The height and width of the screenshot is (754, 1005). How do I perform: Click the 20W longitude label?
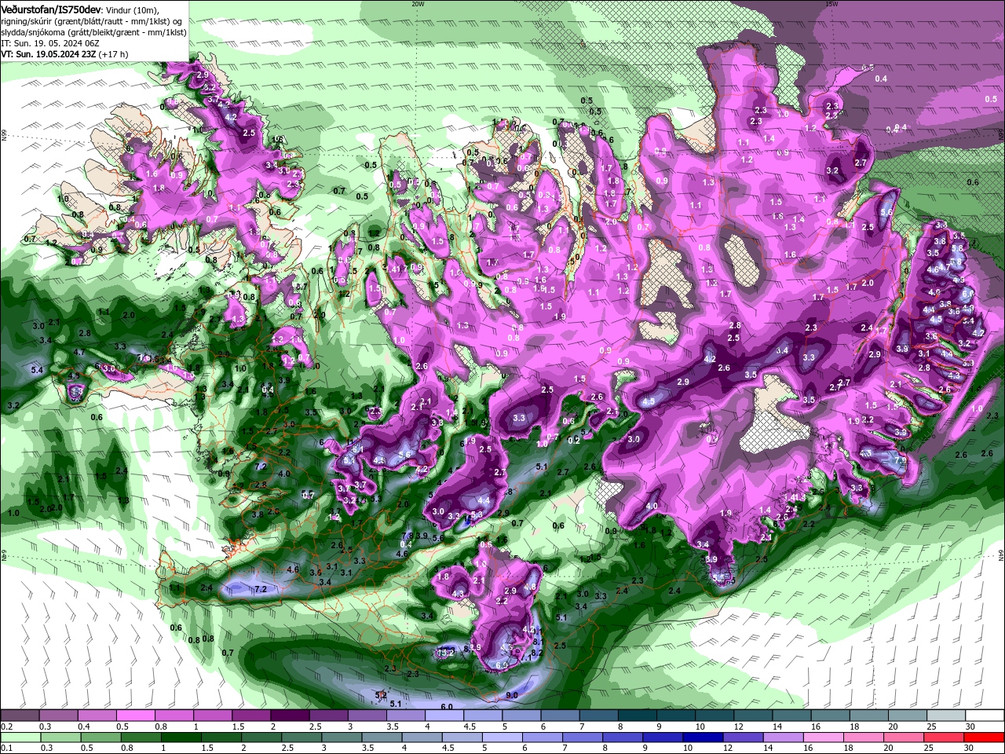418,4
